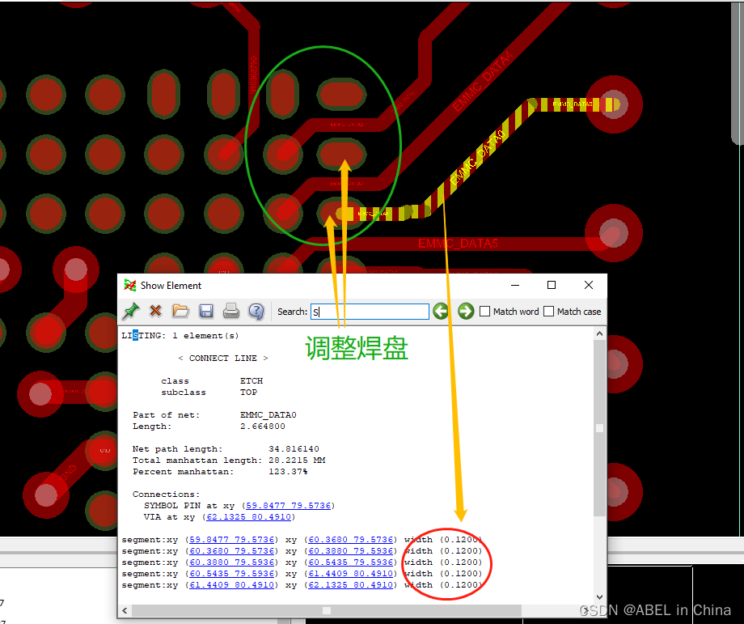Click the GND labeled trace

tap(69, 473)
